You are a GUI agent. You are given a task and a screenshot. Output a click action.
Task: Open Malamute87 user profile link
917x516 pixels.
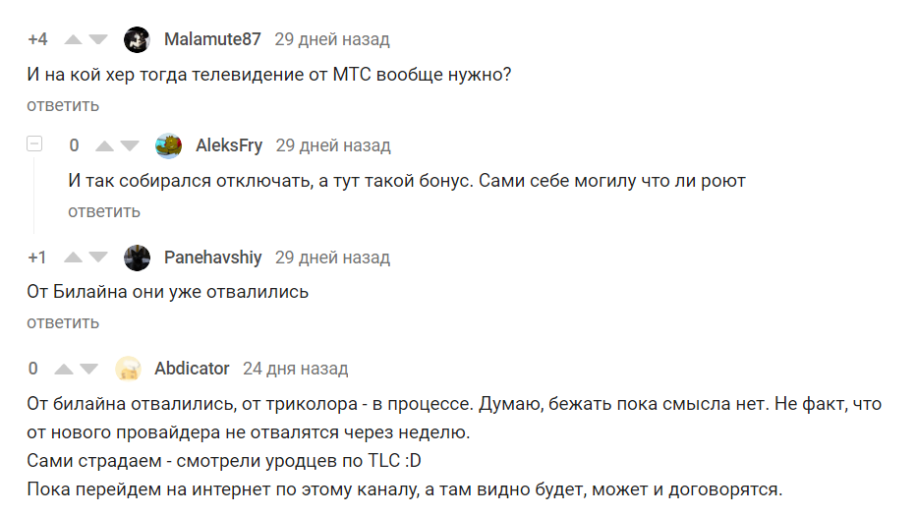212,40
